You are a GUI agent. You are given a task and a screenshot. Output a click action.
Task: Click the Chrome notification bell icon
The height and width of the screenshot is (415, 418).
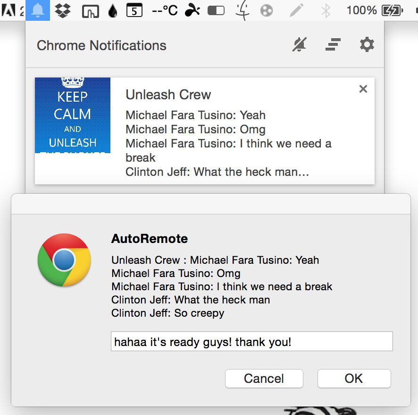point(38,10)
